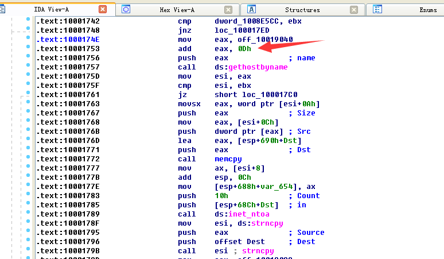The image size is (444, 259).
Task: Select the '; Count' comment
Action: pos(304,196)
